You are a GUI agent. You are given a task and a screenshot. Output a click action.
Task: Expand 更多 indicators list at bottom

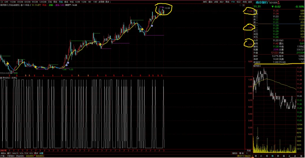point(36,153)
